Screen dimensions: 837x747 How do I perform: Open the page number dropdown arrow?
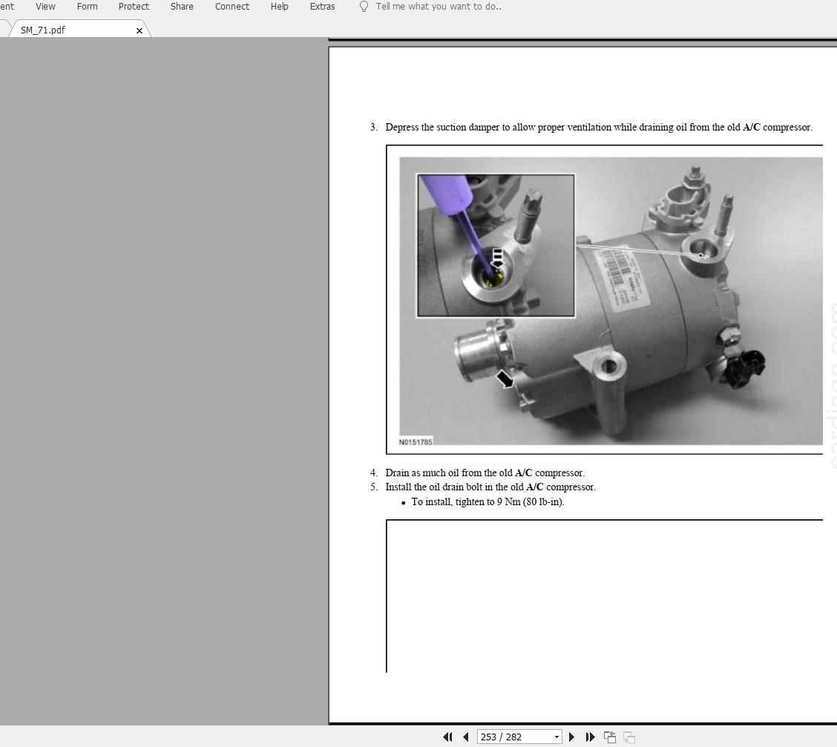click(557, 737)
